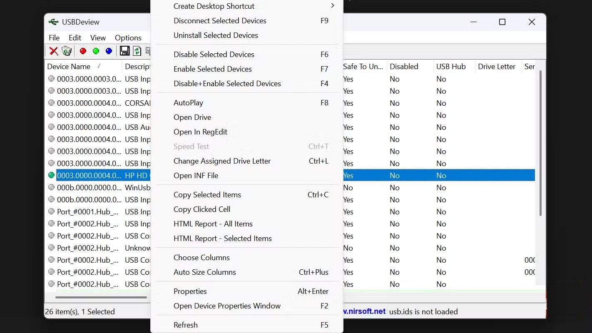
Task: Select Auto Size Columns
Action: pyautogui.click(x=247, y=272)
